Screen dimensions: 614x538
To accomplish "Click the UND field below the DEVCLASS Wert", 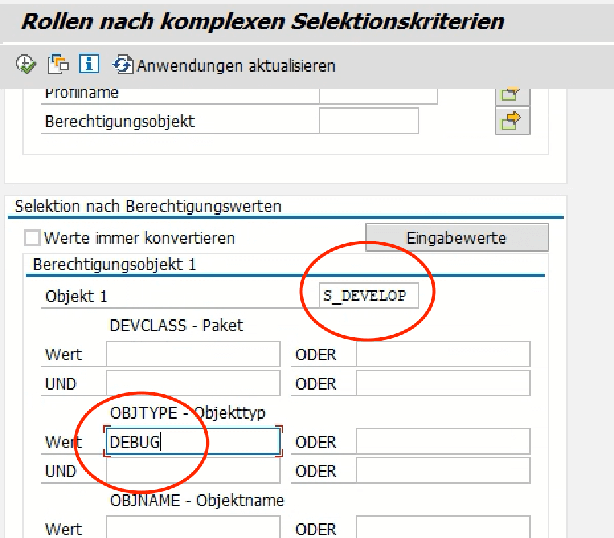I will pos(193,383).
